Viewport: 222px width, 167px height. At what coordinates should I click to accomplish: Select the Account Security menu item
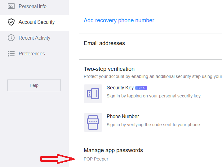point(34,22)
